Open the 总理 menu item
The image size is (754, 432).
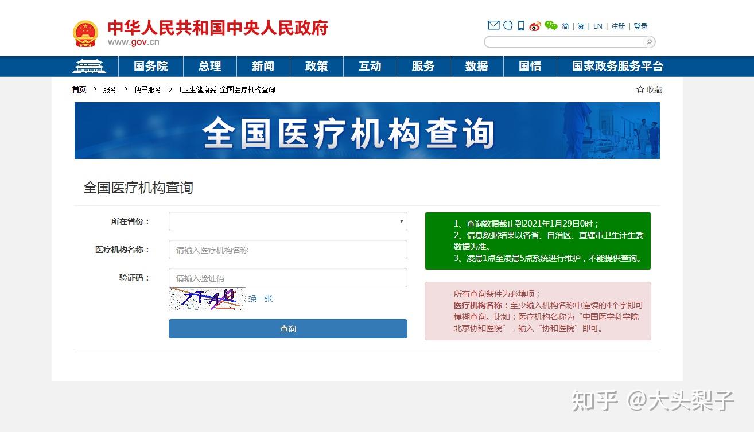pyautogui.click(x=210, y=67)
